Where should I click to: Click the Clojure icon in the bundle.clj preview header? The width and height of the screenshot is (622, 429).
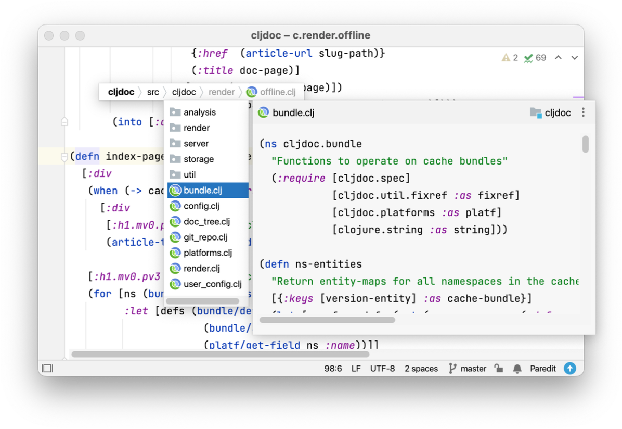click(x=263, y=113)
